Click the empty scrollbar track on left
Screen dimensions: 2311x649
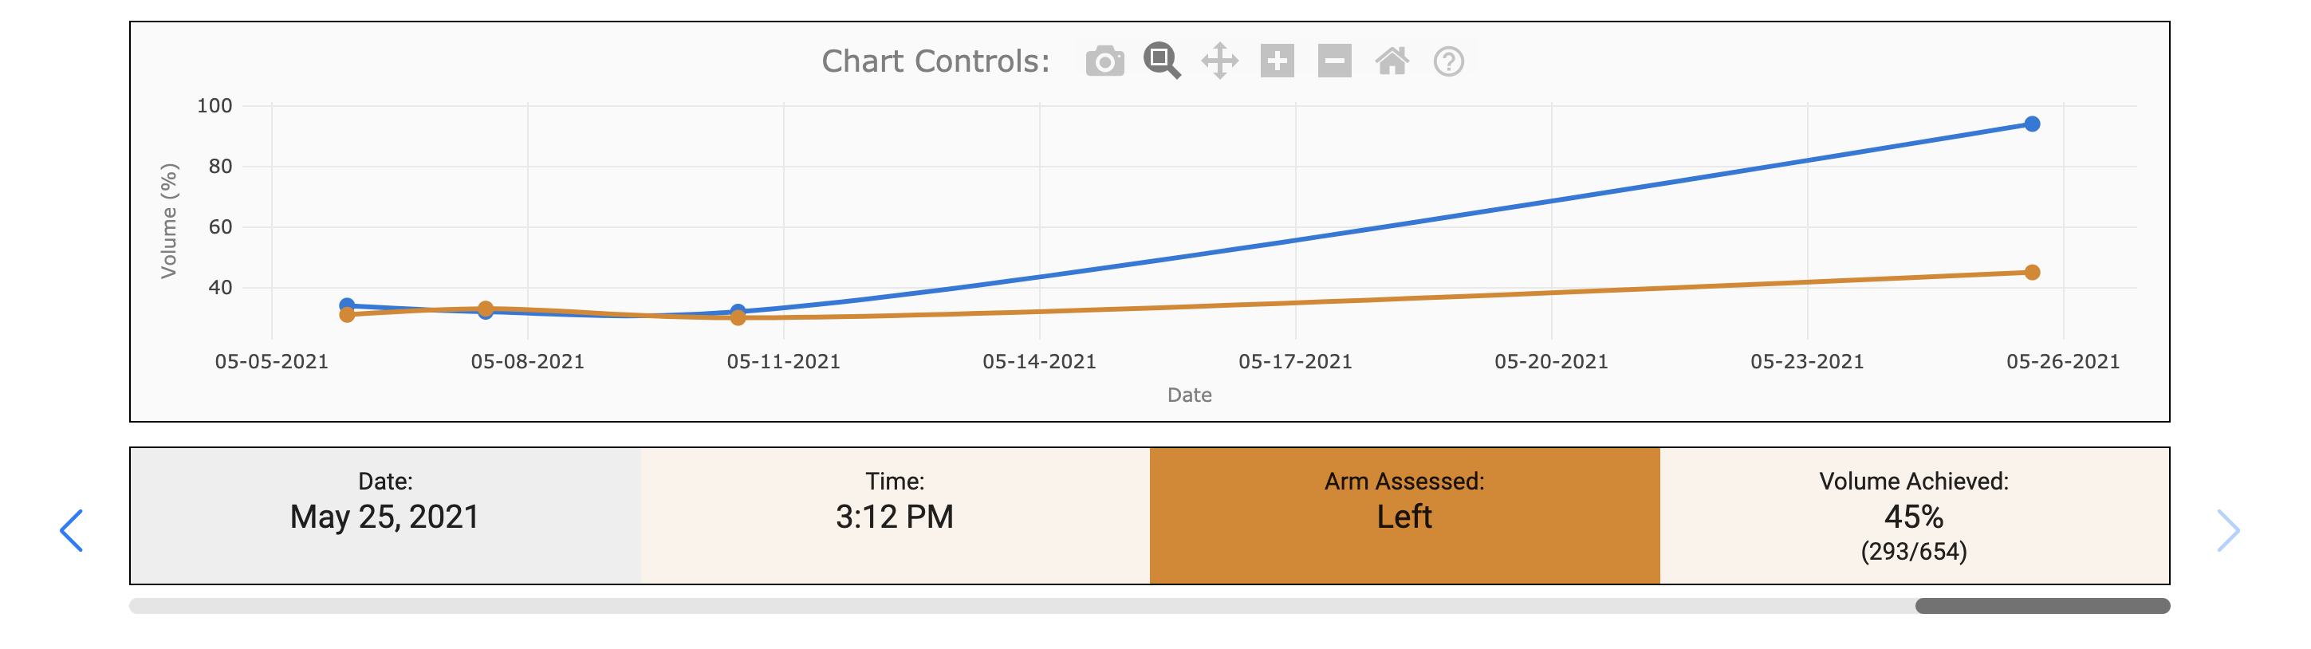(x=1022, y=606)
